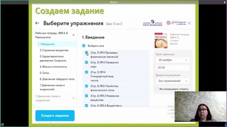Image resolution: width=227 pixels, height=127 pixels.
Task: Click the lock icon in title bar
Action: 225,2
